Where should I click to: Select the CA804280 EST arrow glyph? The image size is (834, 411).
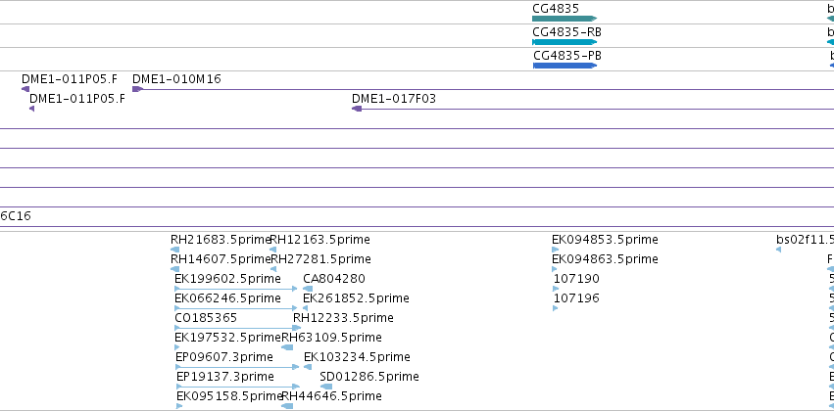(x=308, y=289)
